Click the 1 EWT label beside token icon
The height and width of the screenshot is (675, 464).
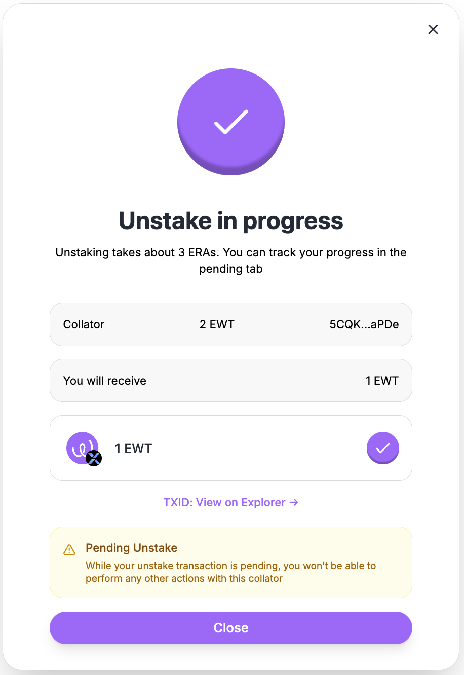(133, 448)
